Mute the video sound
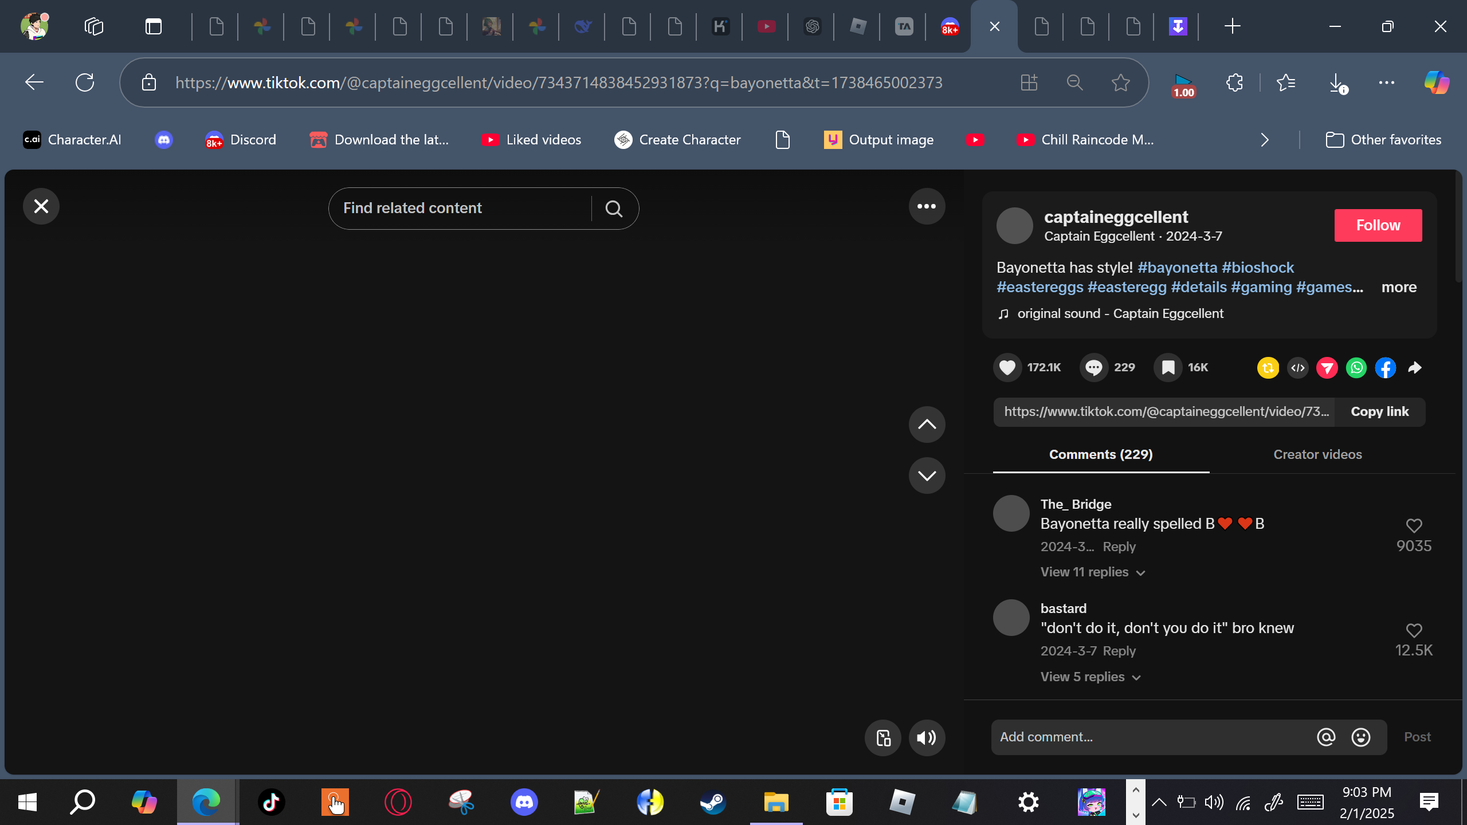 coord(926,738)
